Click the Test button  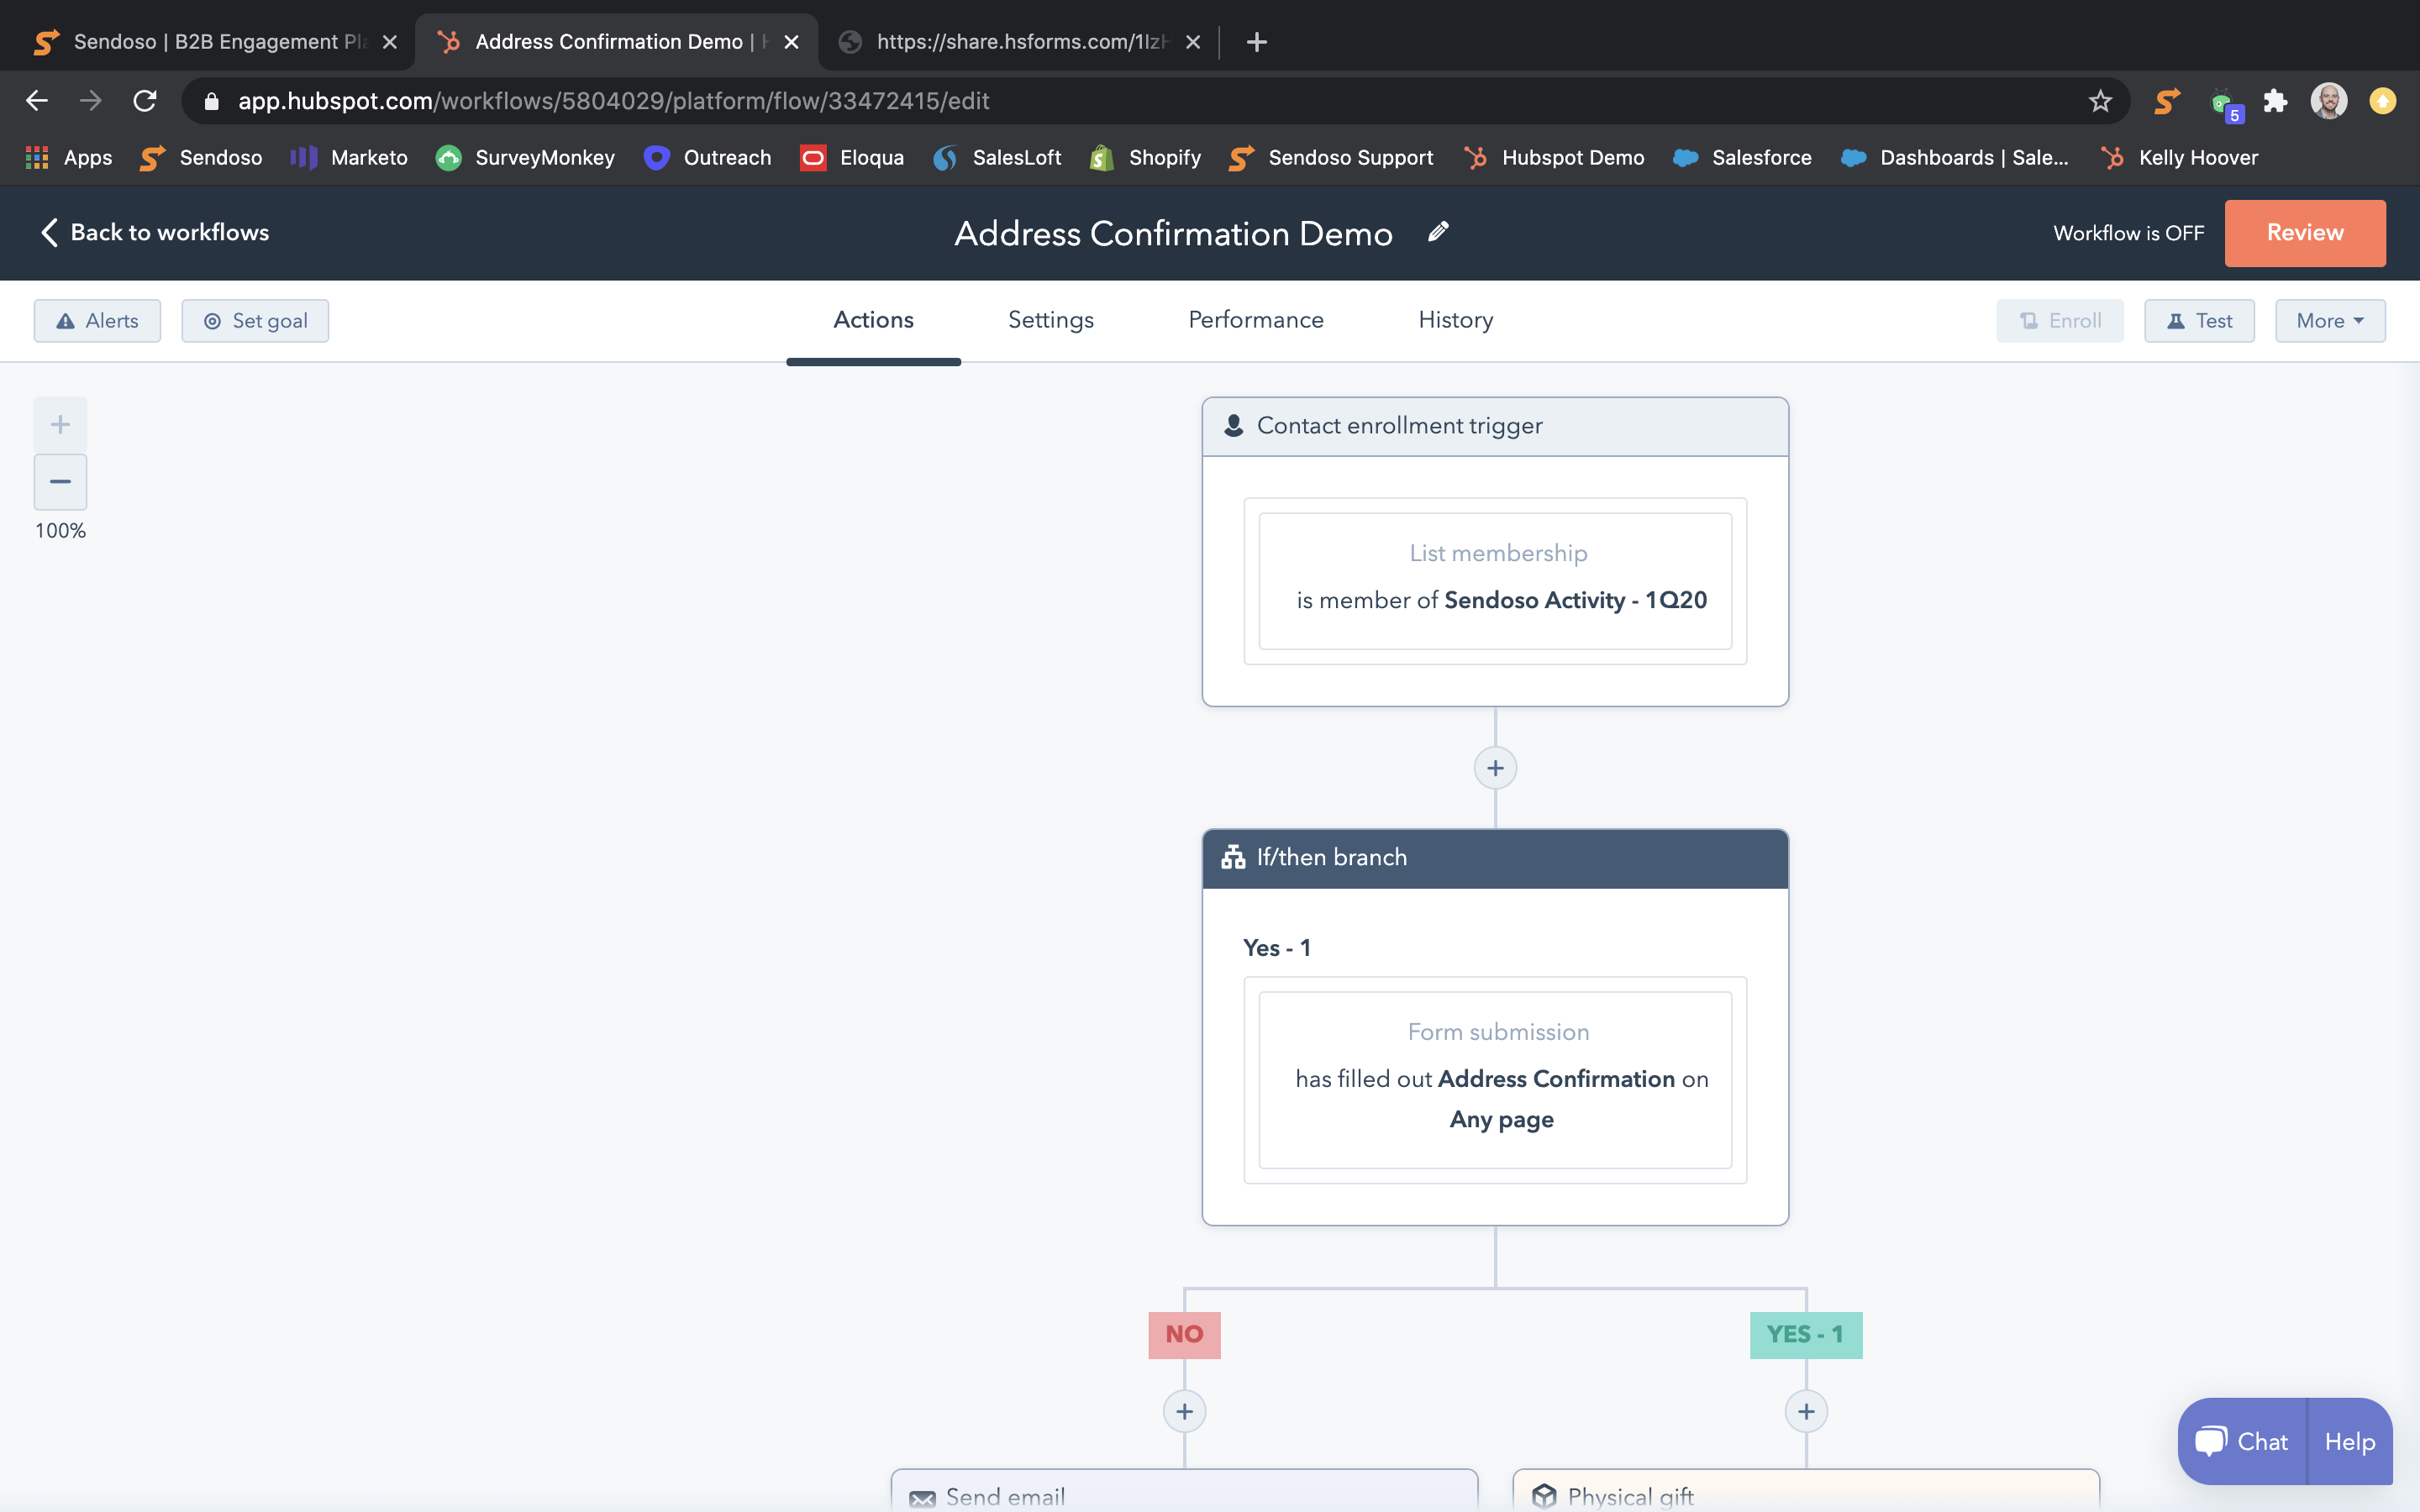(x=2198, y=321)
